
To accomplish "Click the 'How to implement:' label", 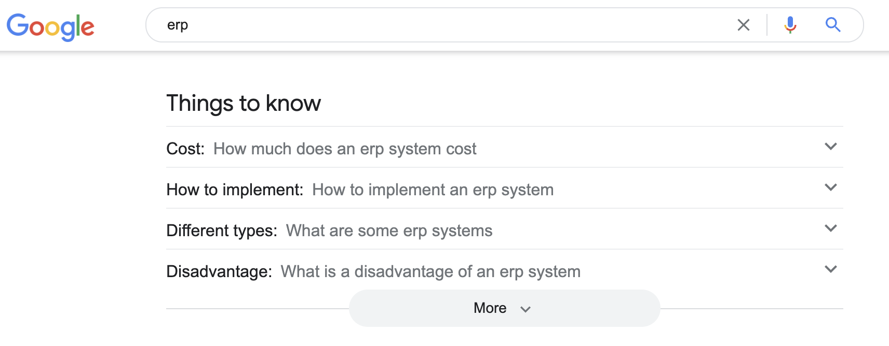I will (235, 190).
